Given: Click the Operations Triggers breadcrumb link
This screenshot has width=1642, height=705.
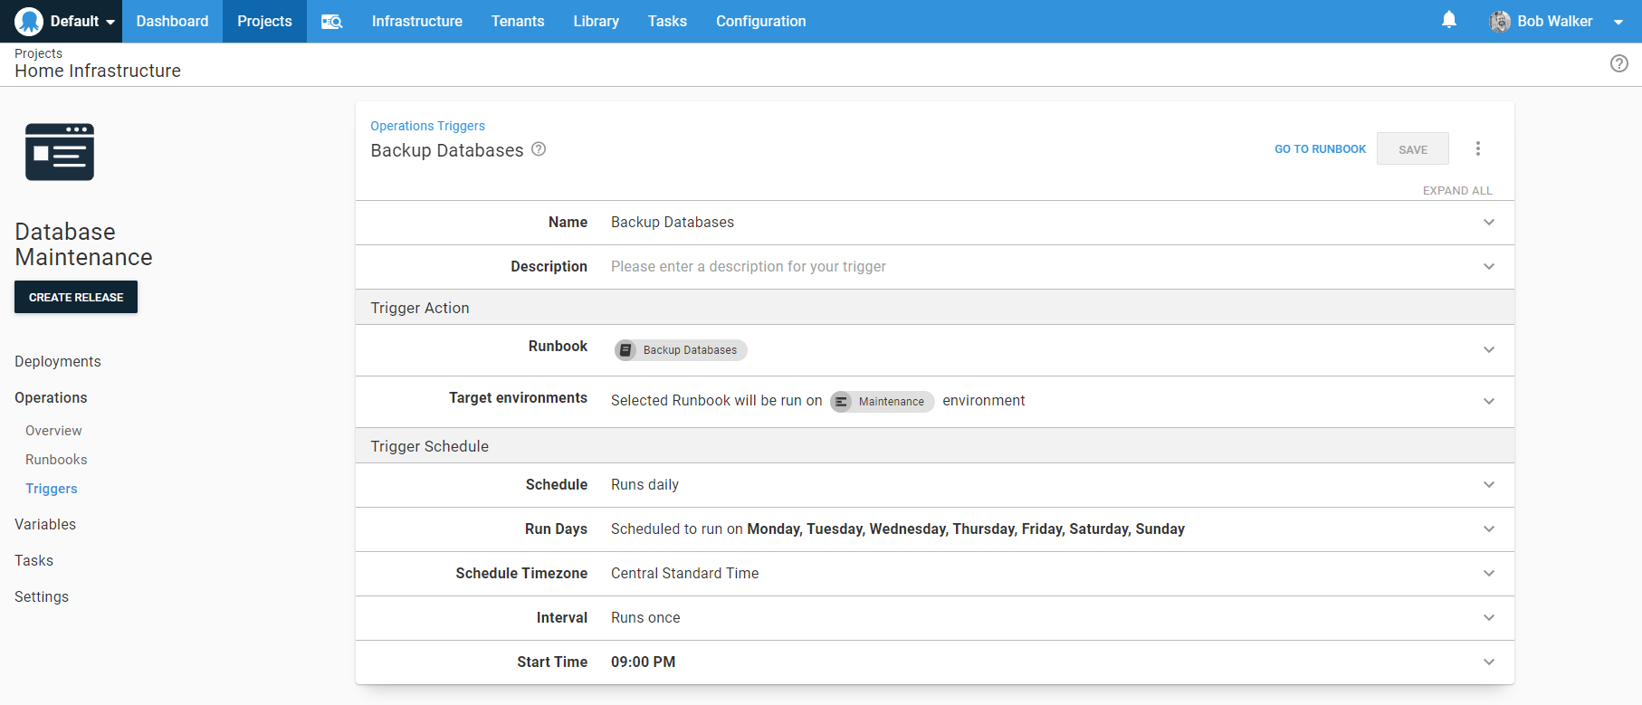Looking at the screenshot, I should point(427,126).
